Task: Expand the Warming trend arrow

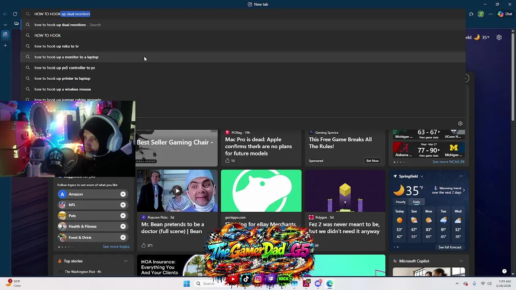Action: click(x=464, y=190)
